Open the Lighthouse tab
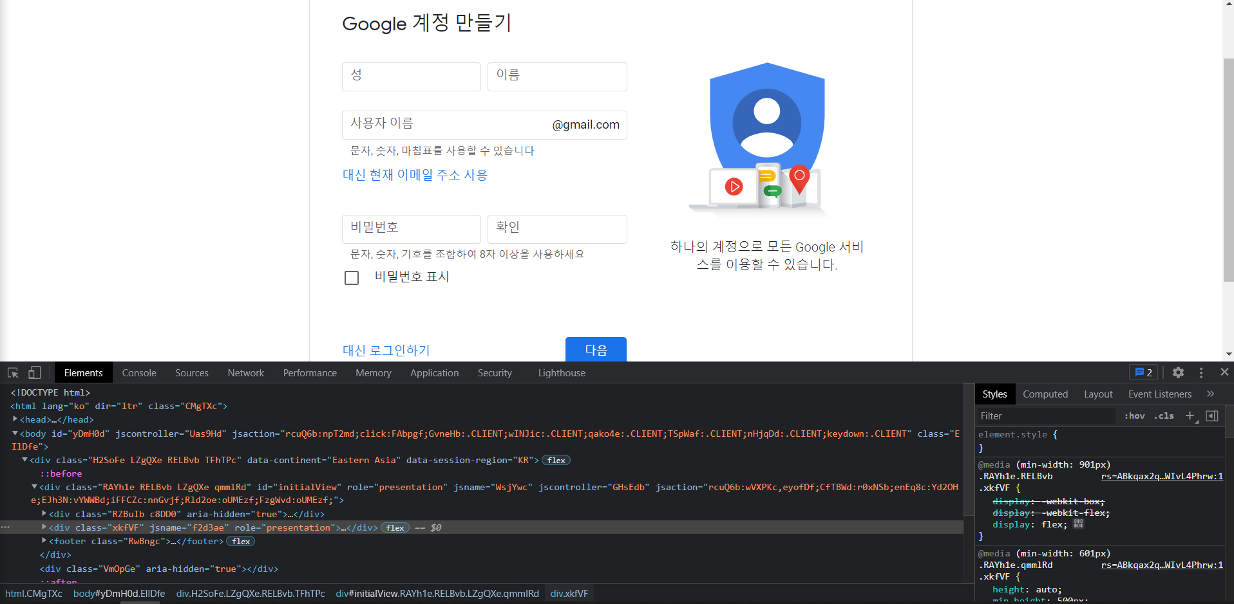This screenshot has height=604, width=1234. (562, 372)
